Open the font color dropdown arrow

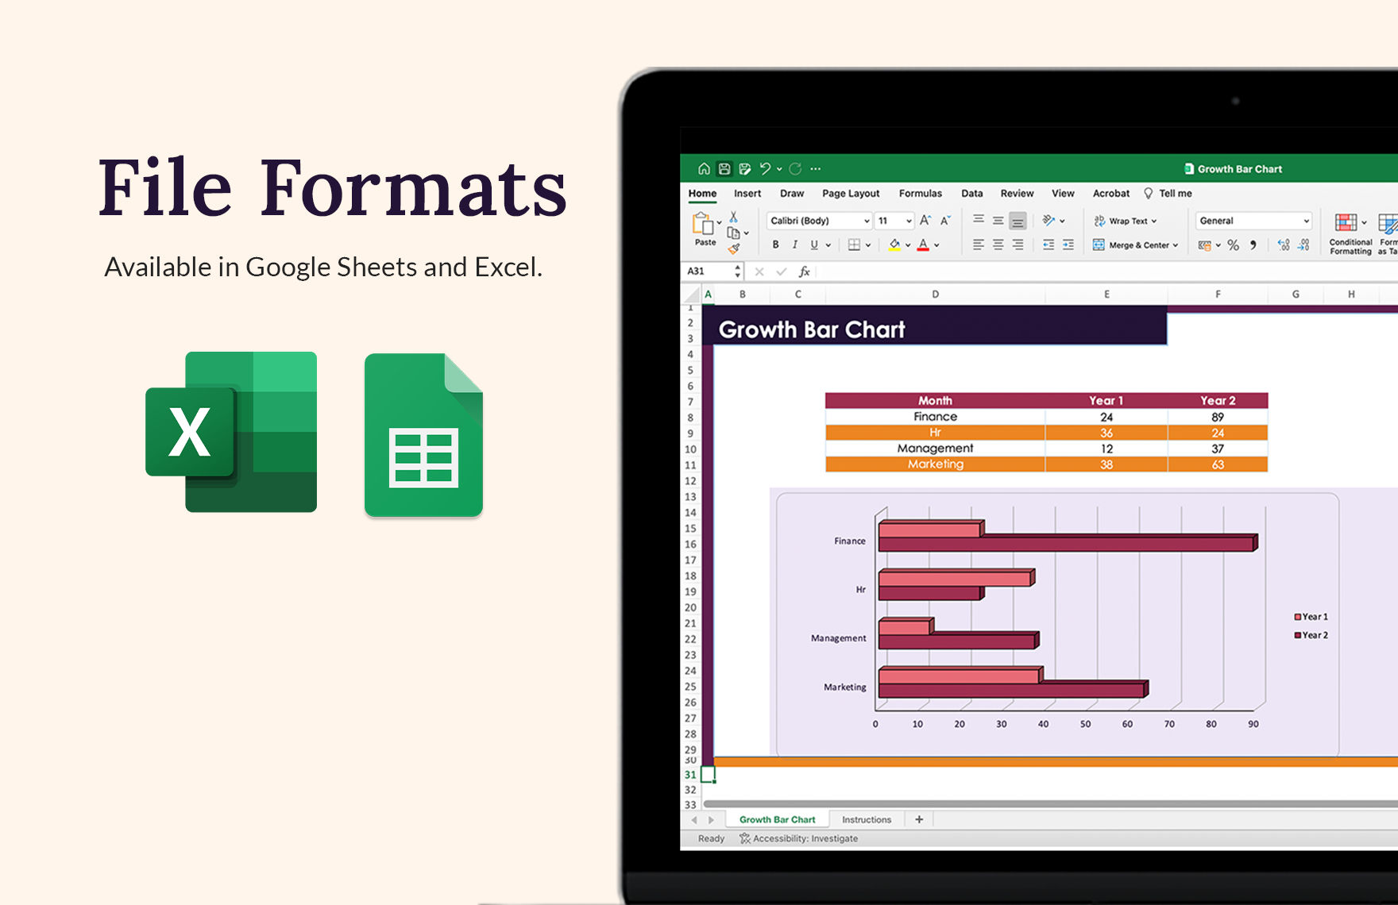pos(937,245)
